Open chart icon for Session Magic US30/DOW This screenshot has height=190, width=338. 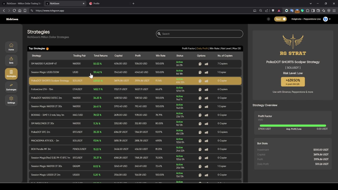click(x=206, y=72)
